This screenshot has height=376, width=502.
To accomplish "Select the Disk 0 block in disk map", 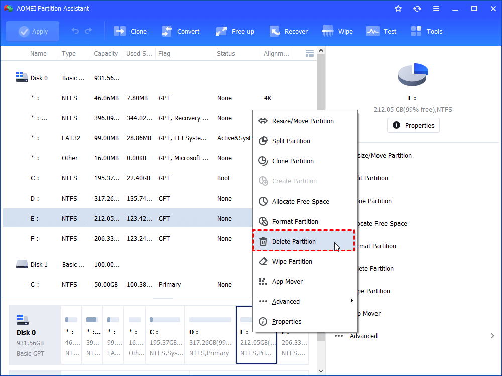I will [35, 335].
